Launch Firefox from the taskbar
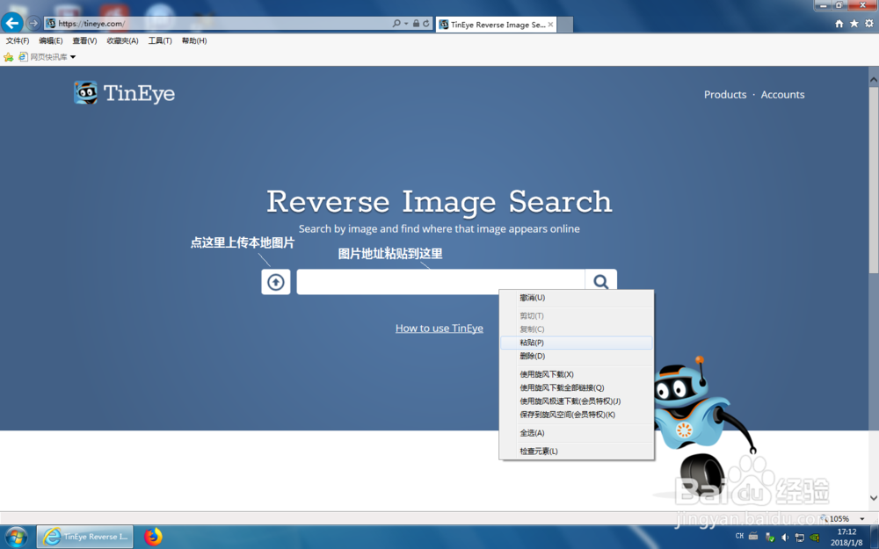879x549 pixels. click(152, 537)
